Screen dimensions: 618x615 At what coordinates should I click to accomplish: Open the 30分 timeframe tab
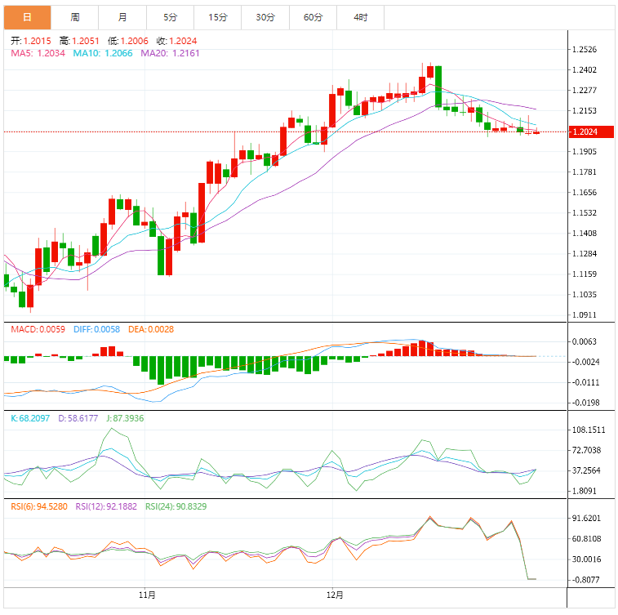pyautogui.click(x=265, y=17)
